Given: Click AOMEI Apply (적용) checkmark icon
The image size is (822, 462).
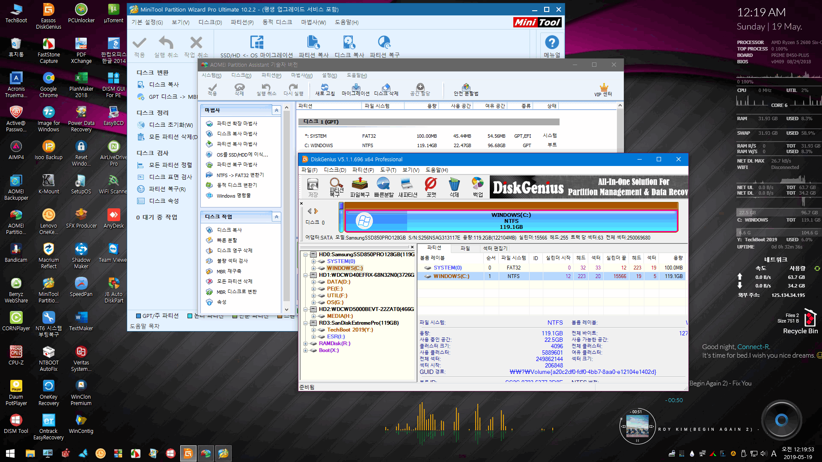Looking at the screenshot, I should (212, 89).
